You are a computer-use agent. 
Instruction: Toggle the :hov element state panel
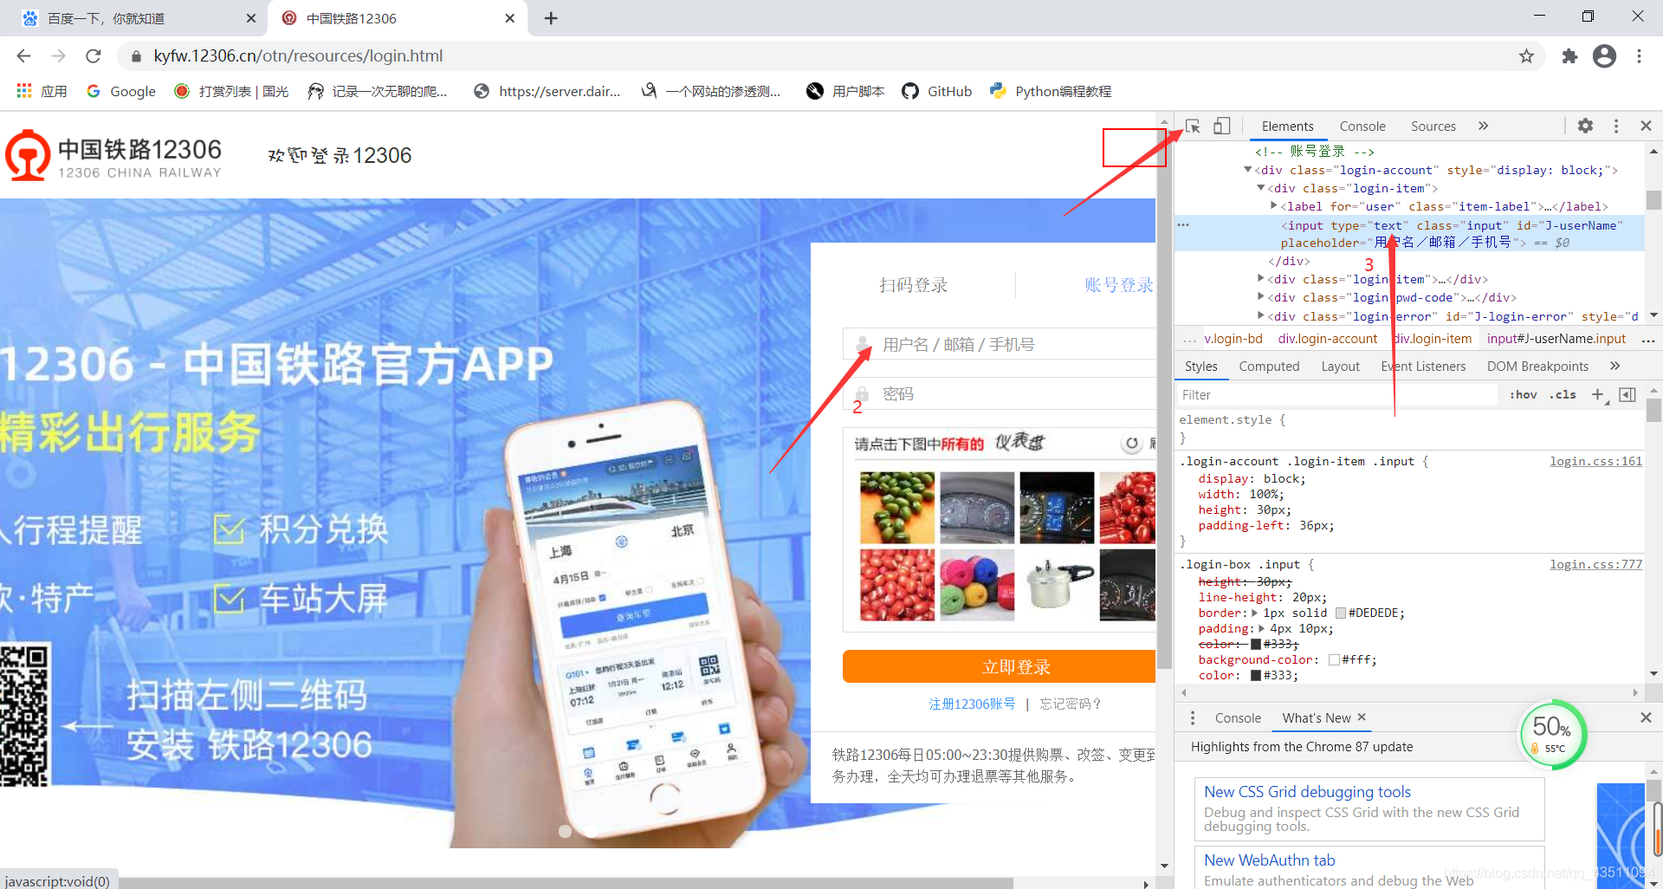tap(1524, 395)
